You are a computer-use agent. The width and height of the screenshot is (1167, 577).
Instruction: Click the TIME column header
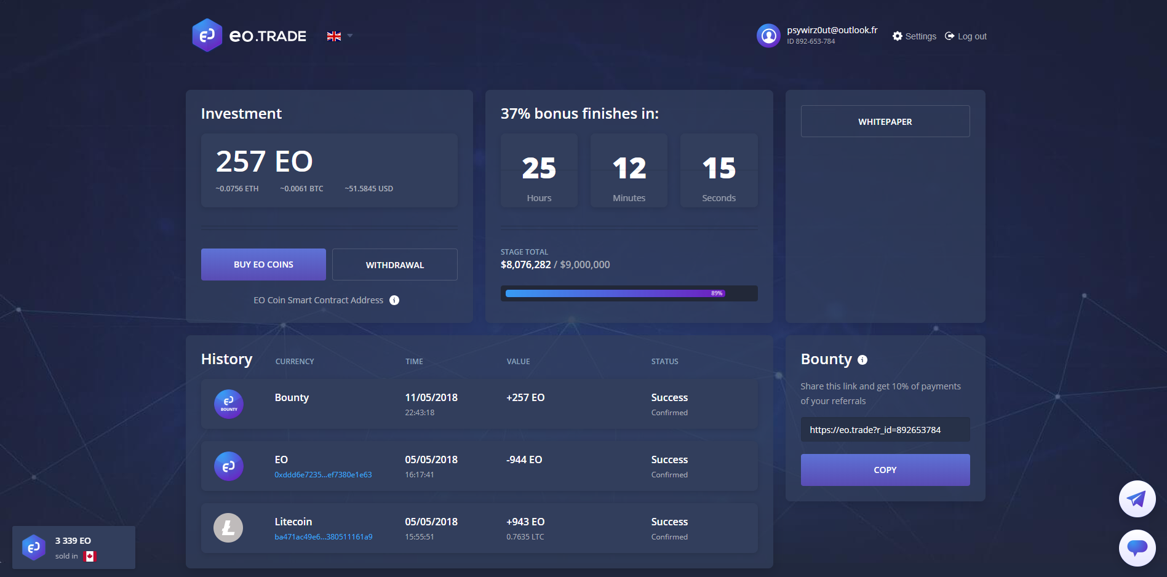click(414, 362)
